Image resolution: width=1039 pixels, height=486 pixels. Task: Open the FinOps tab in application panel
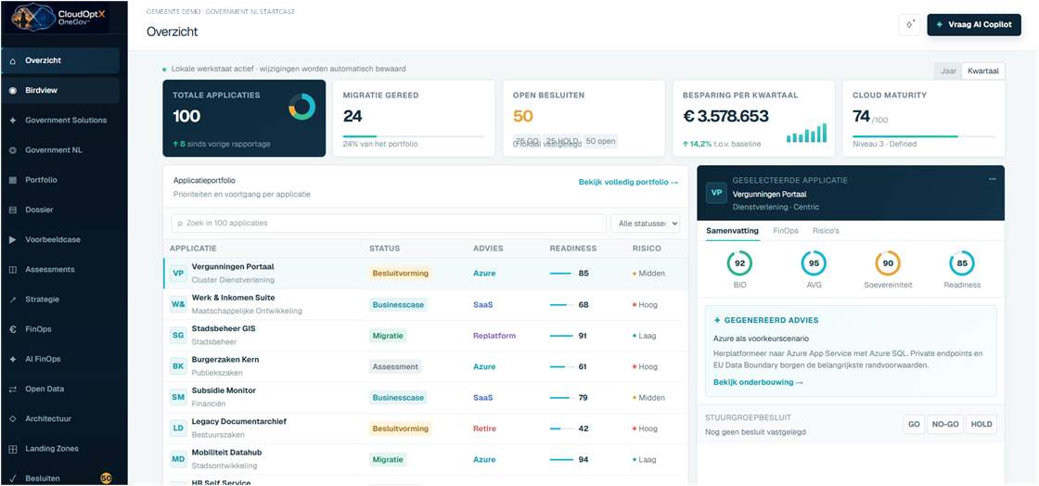(786, 231)
